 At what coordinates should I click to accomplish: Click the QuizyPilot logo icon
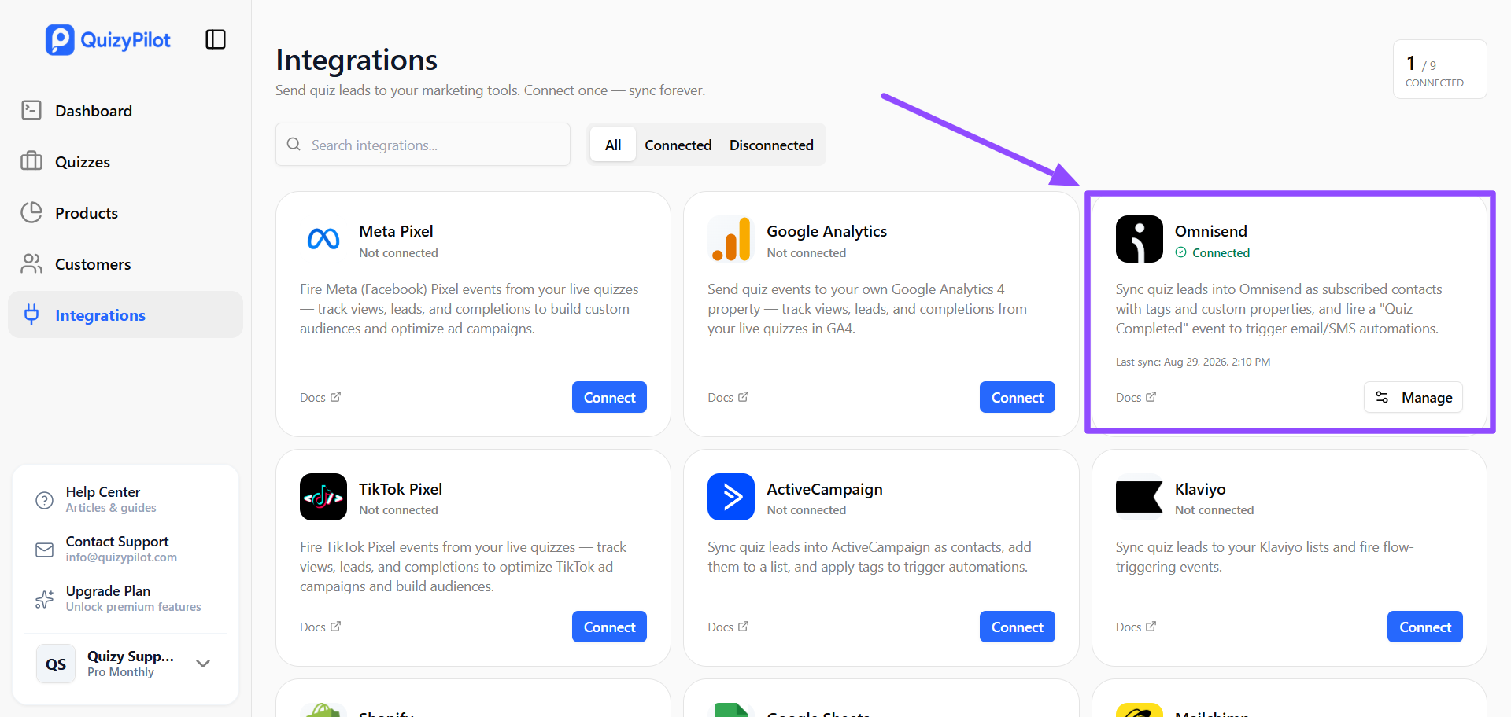coord(60,40)
